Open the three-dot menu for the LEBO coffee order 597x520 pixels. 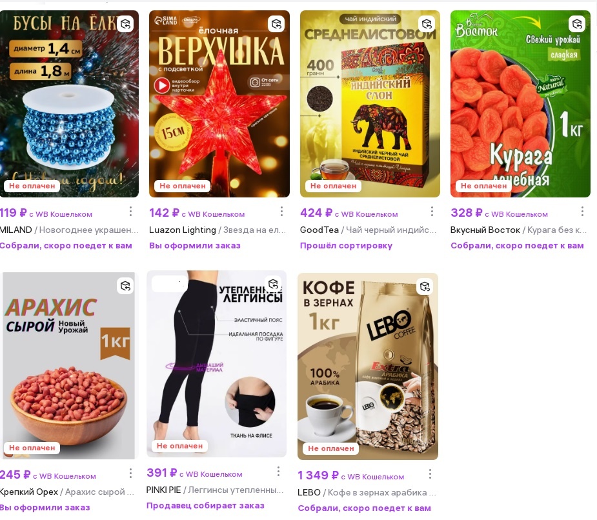(x=430, y=474)
